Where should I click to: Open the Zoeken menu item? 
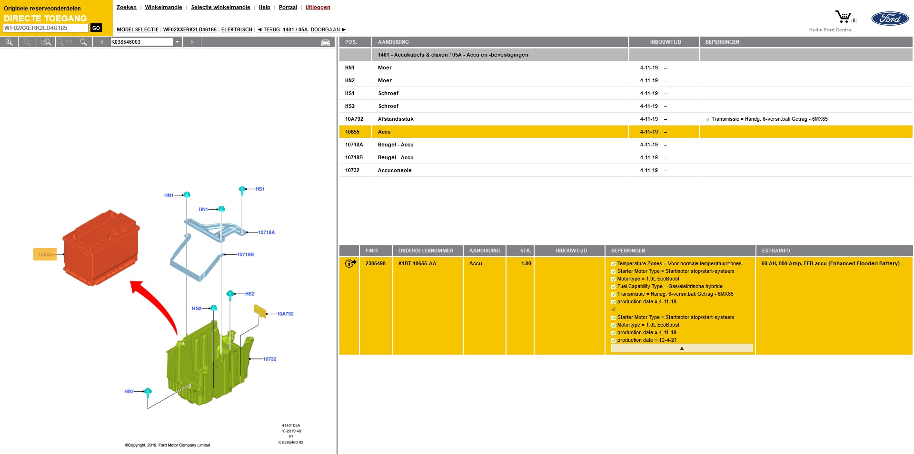126,7
